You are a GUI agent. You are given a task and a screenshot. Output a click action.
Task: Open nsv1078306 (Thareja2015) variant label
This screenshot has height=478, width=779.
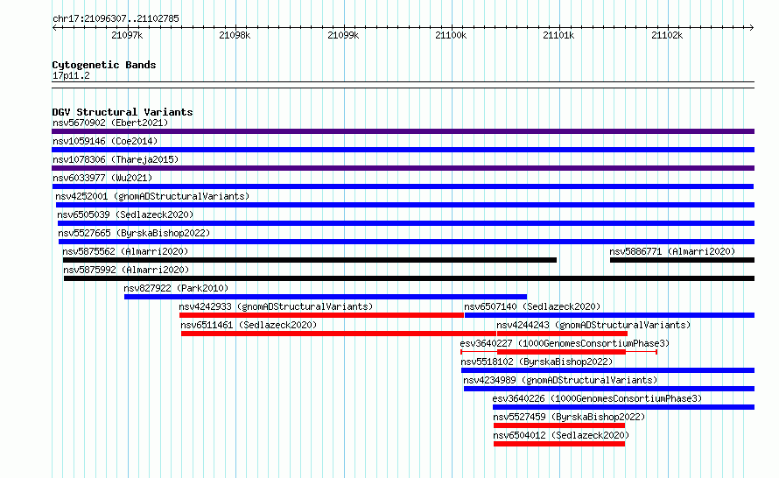point(116,159)
